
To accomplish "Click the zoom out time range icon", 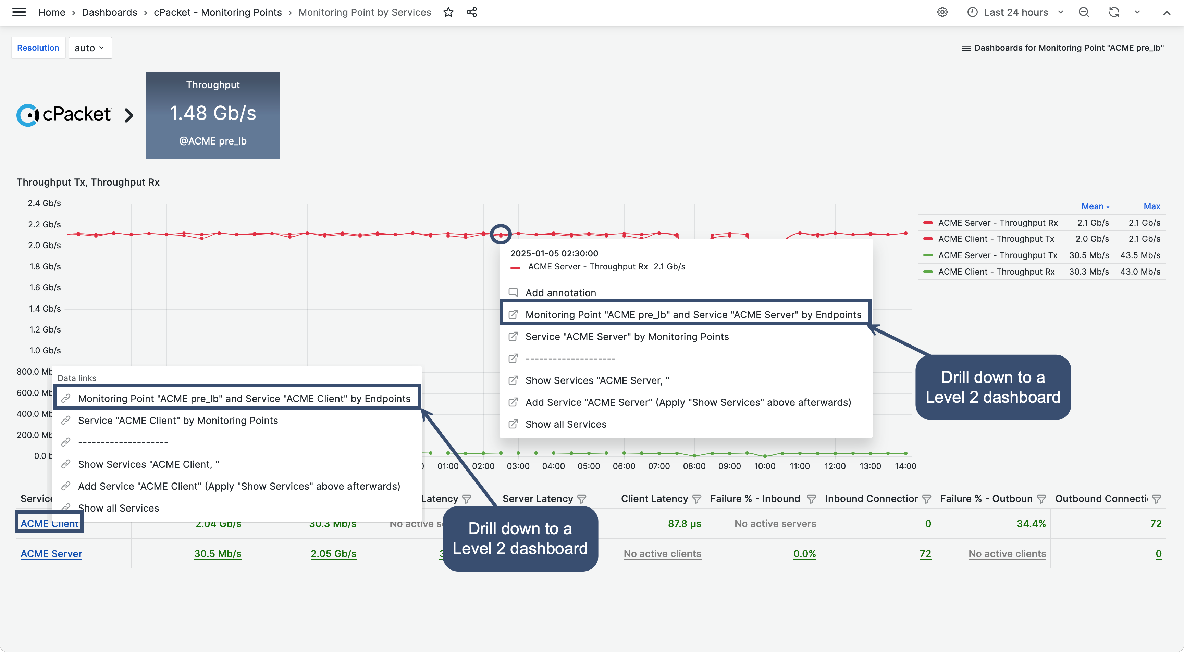I will click(x=1084, y=12).
